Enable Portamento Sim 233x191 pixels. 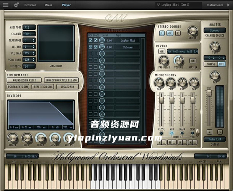pyautogui.click(x=18, y=87)
